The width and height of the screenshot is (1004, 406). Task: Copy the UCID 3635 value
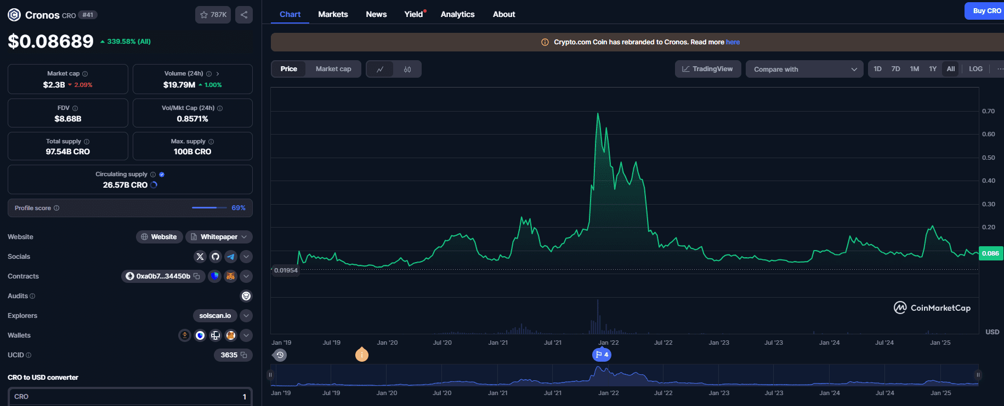coord(244,355)
